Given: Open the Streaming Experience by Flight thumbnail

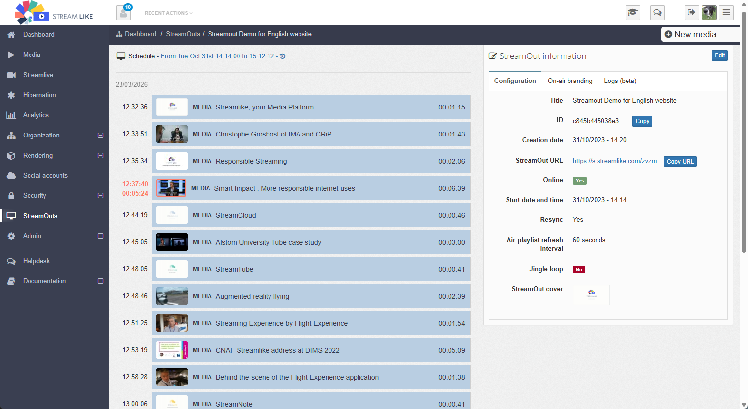Looking at the screenshot, I should click(x=172, y=323).
